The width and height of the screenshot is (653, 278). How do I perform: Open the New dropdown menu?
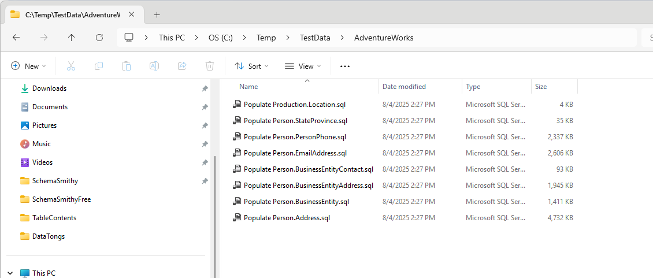[28, 66]
